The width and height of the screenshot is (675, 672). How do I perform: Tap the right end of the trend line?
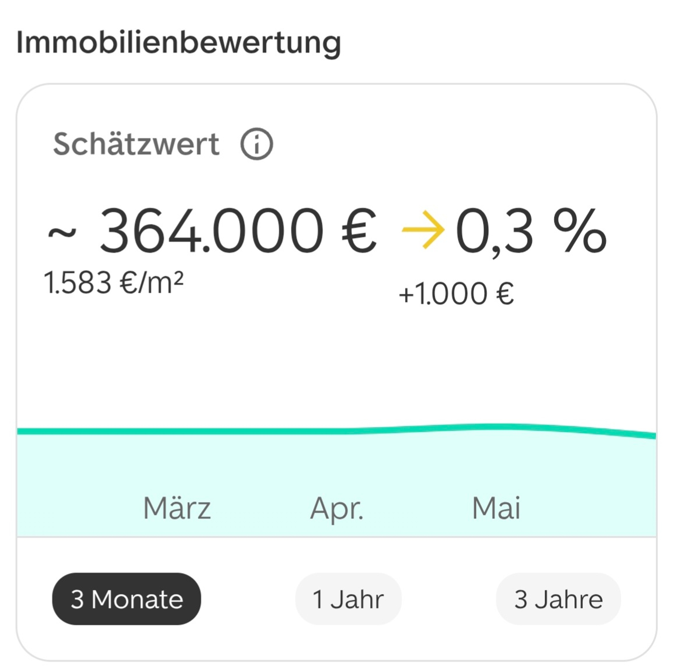tap(650, 435)
